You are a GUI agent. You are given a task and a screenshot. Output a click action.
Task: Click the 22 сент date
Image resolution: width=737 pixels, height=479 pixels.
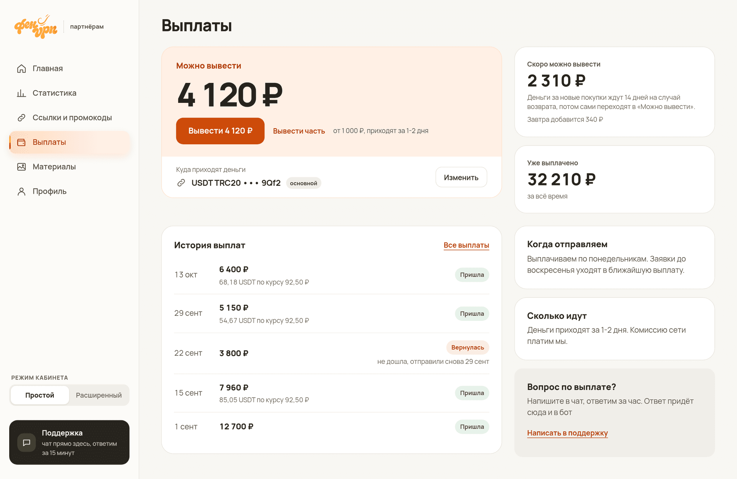coord(188,353)
